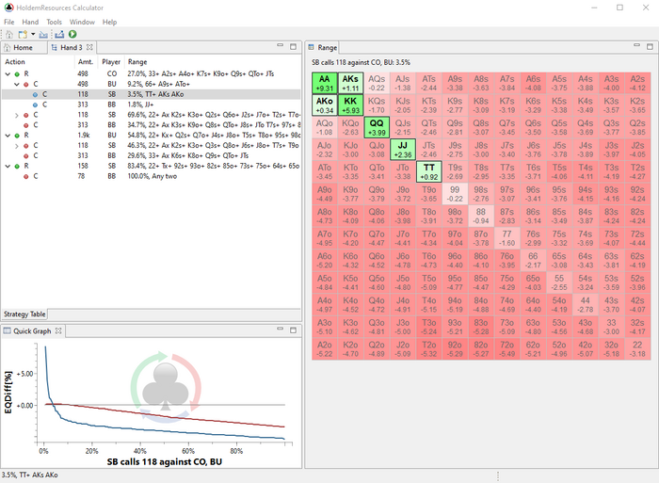
Task: Select the SB call 3.5% TT+ row
Action: click(x=152, y=94)
